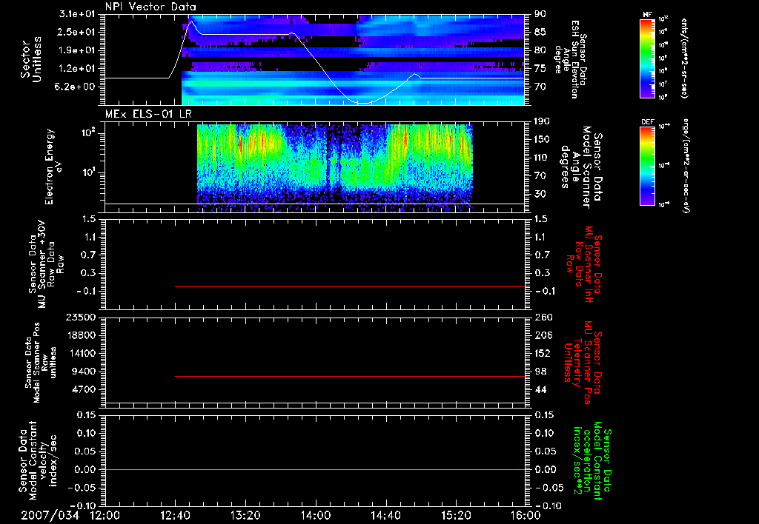Click the 12:40 time axis label
Image resolution: width=759 pixels, height=524 pixels.
click(x=175, y=515)
